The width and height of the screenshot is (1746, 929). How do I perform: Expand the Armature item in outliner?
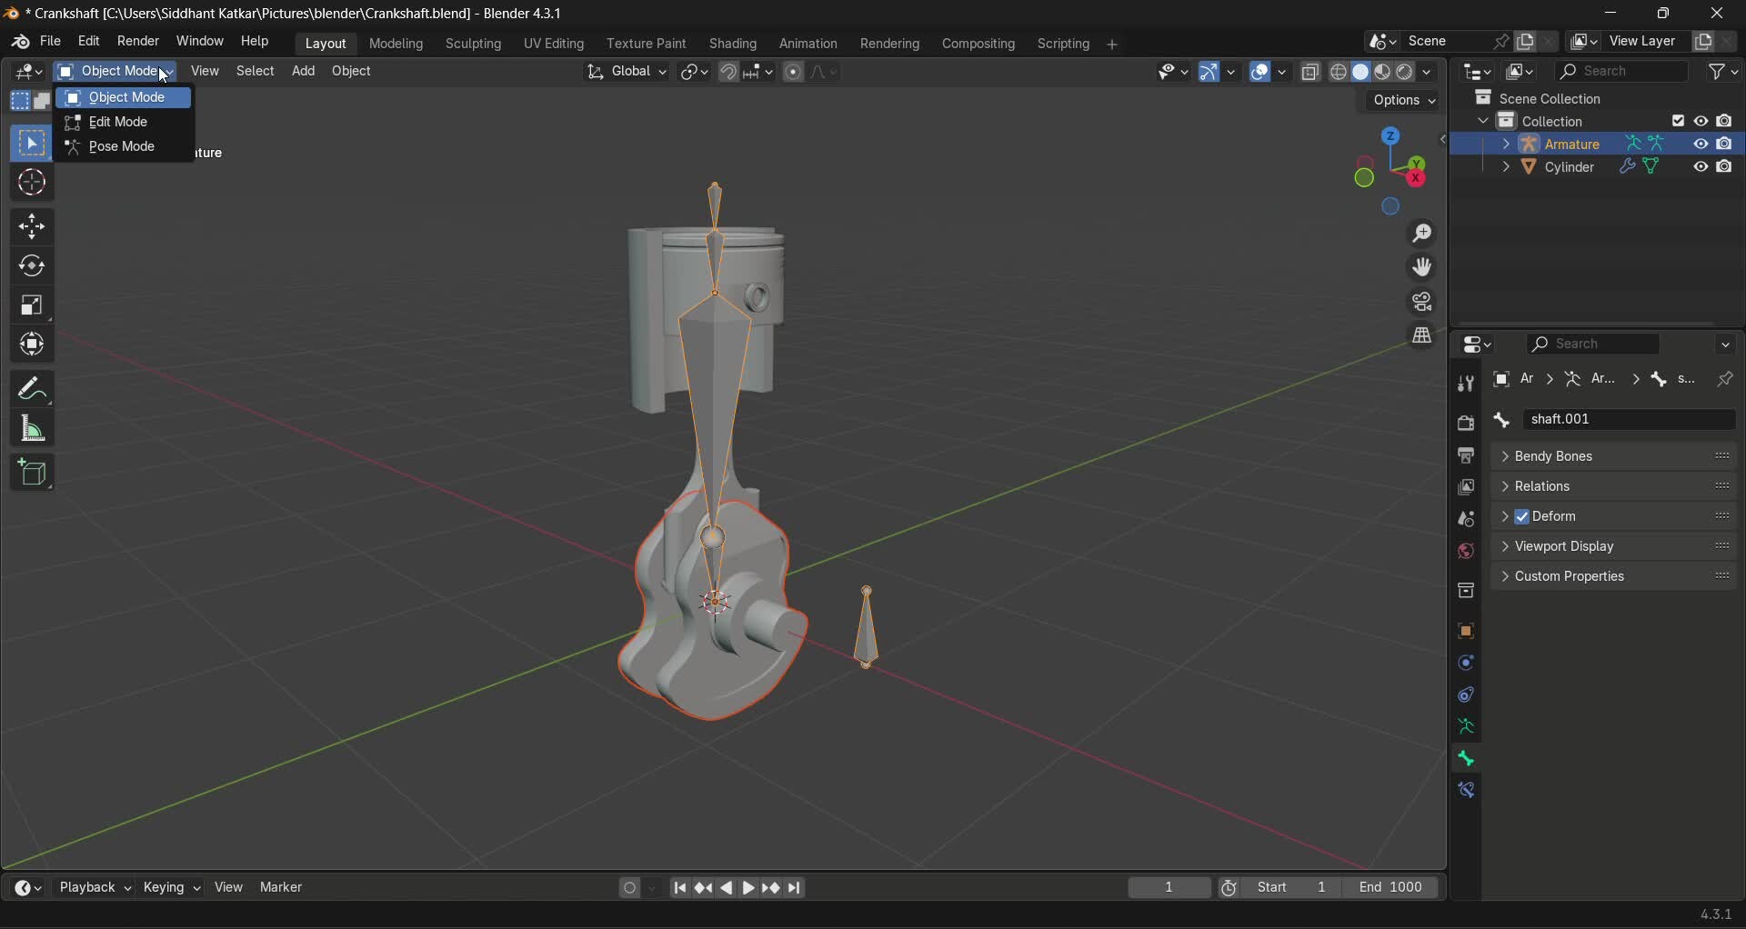point(1507,144)
